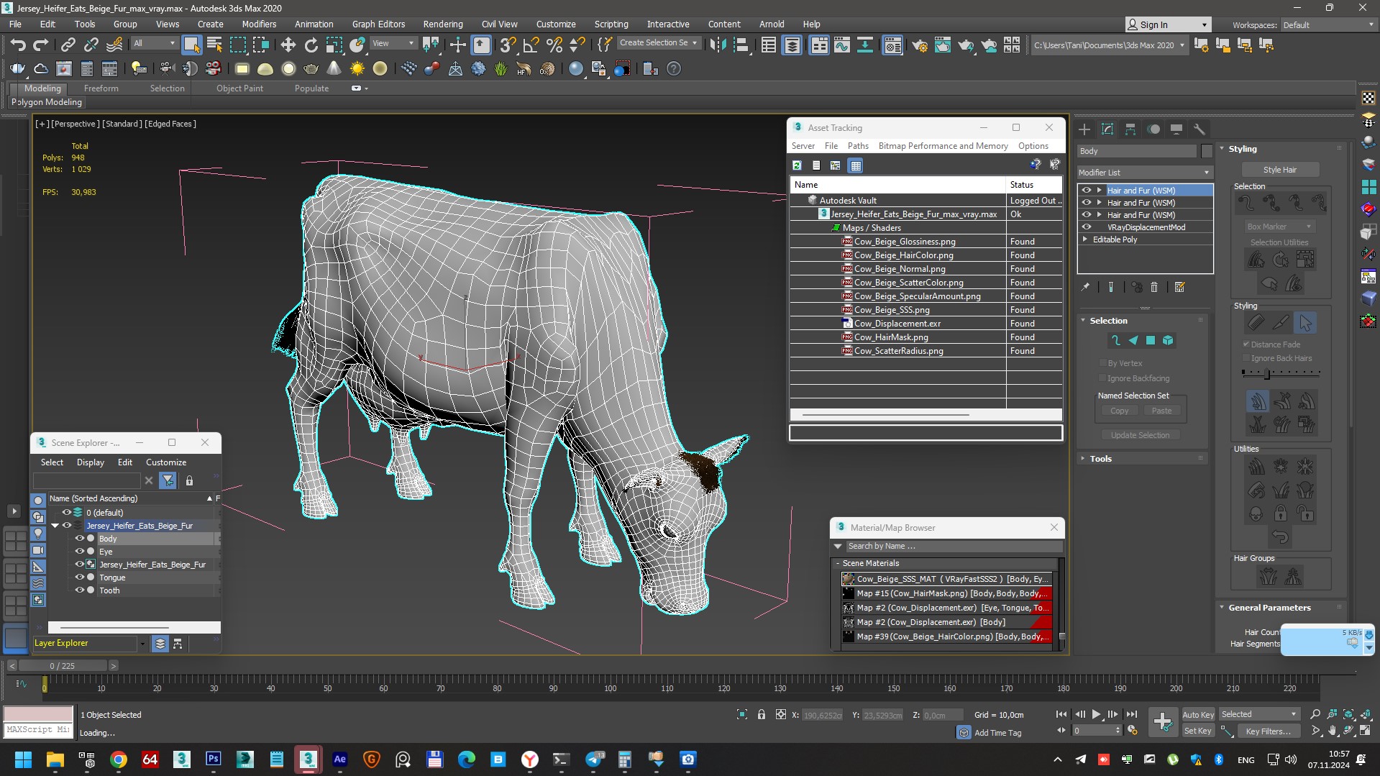Activate the Select Object tool
The width and height of the screenshot is (1380, 776).
pyautogui.click(x=191, y=45)
